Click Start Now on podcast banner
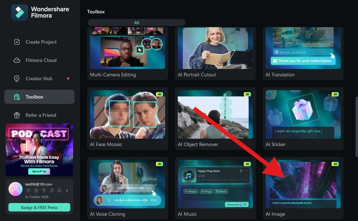This screenshot has width=358, height=221. coord(39,171)
